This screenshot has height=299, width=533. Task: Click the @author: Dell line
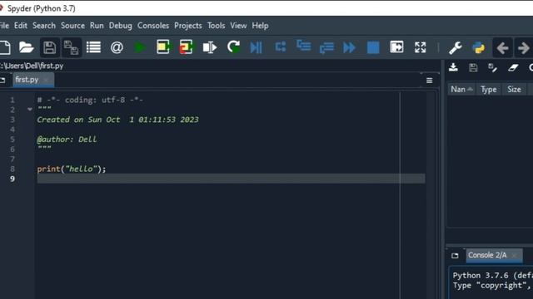[x=67, y=140]
